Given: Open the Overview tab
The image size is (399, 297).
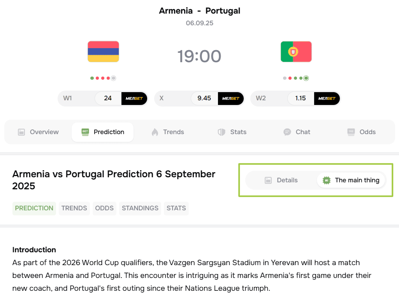Looking at the screenshot, I should point(38,132).
